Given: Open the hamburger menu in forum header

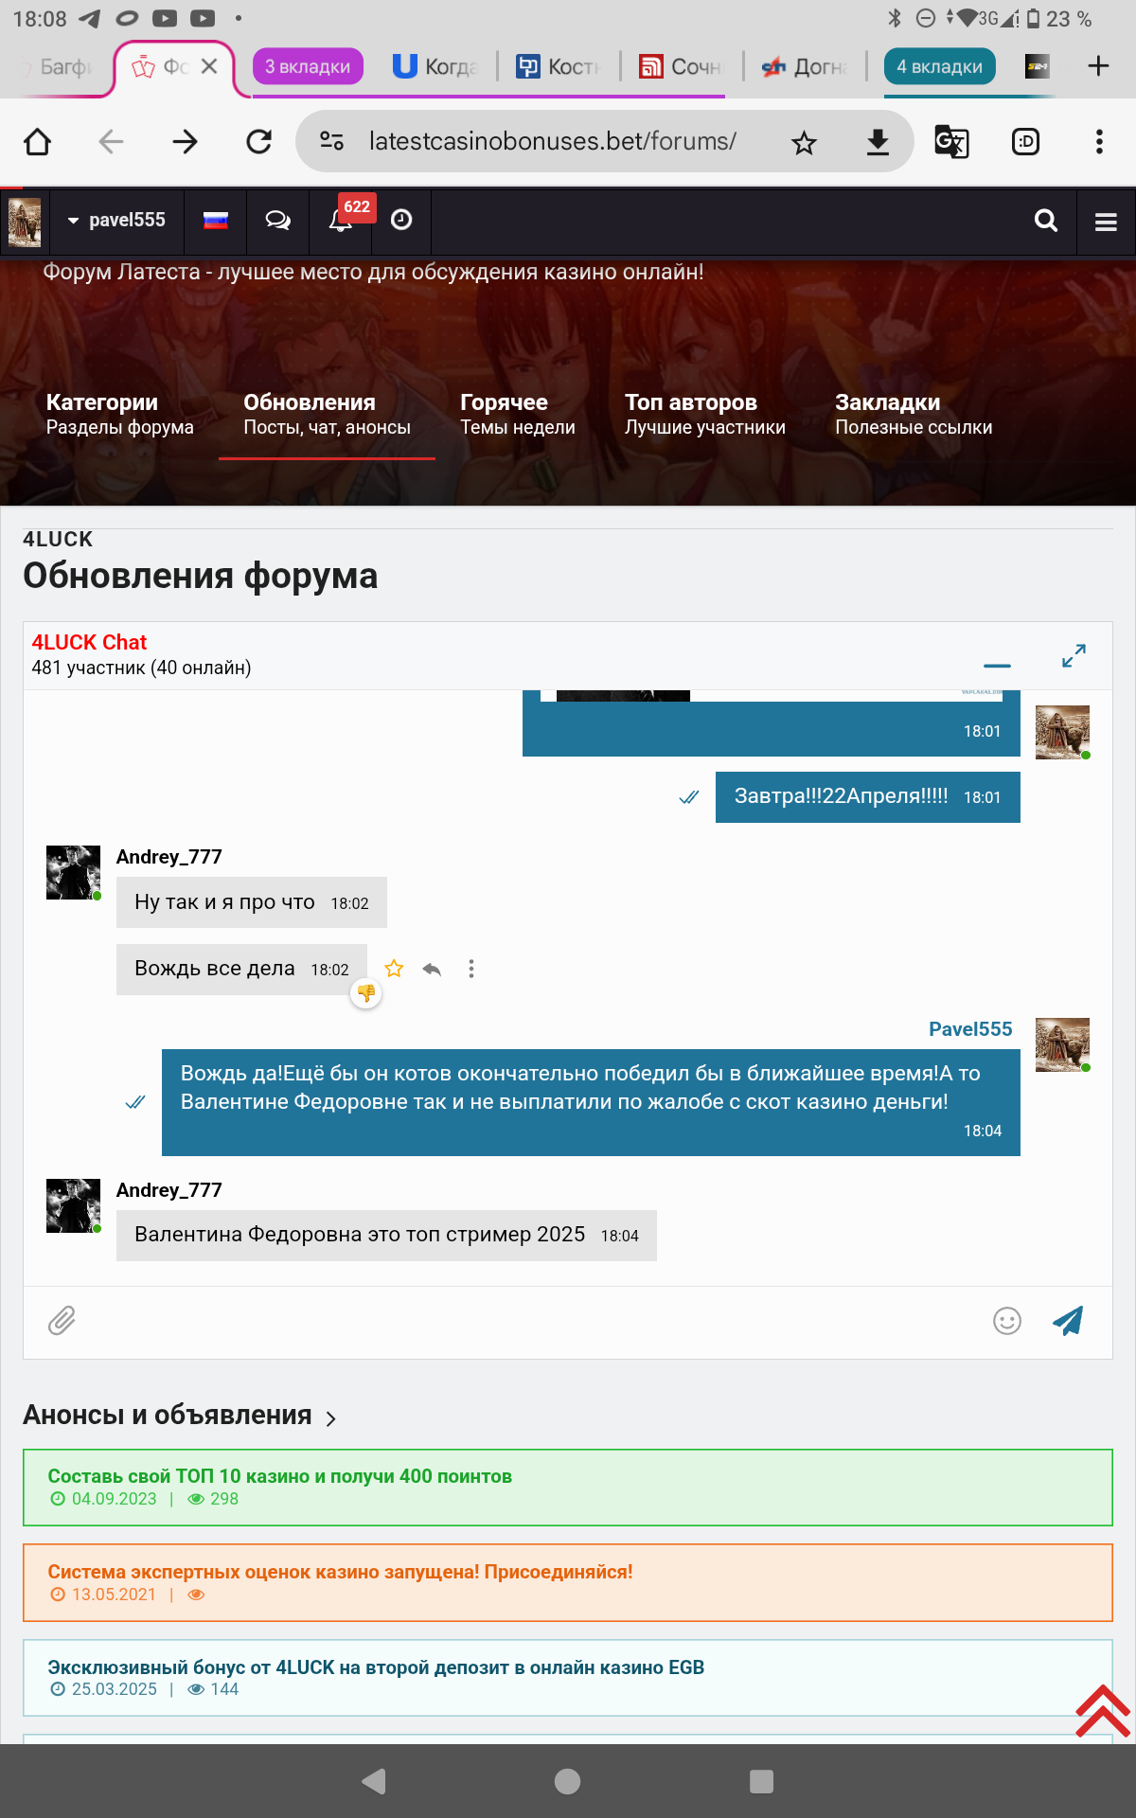Looking at the screenshot, I should (x=1106, y=222).
